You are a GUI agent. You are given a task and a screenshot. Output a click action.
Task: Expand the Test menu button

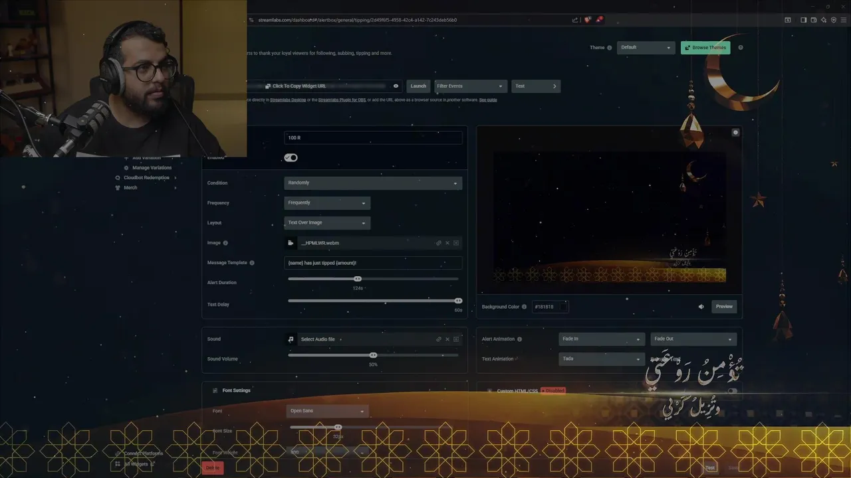point(536,86)
